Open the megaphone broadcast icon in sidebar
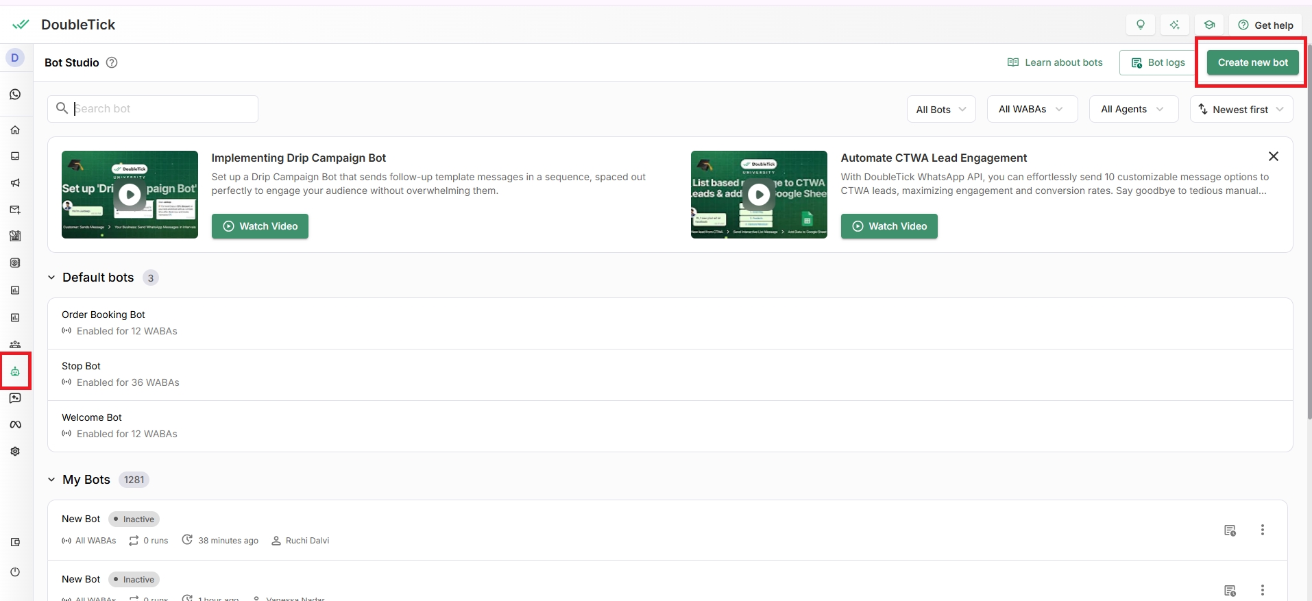This screenshot has width=1312, height=601. pos(15,183)
